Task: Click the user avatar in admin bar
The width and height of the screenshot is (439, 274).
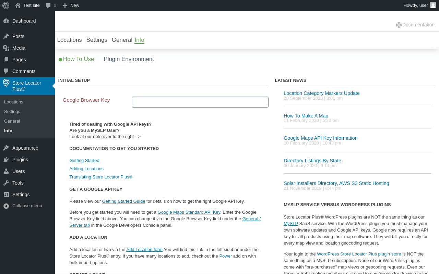Action: (x=433, y=5)
